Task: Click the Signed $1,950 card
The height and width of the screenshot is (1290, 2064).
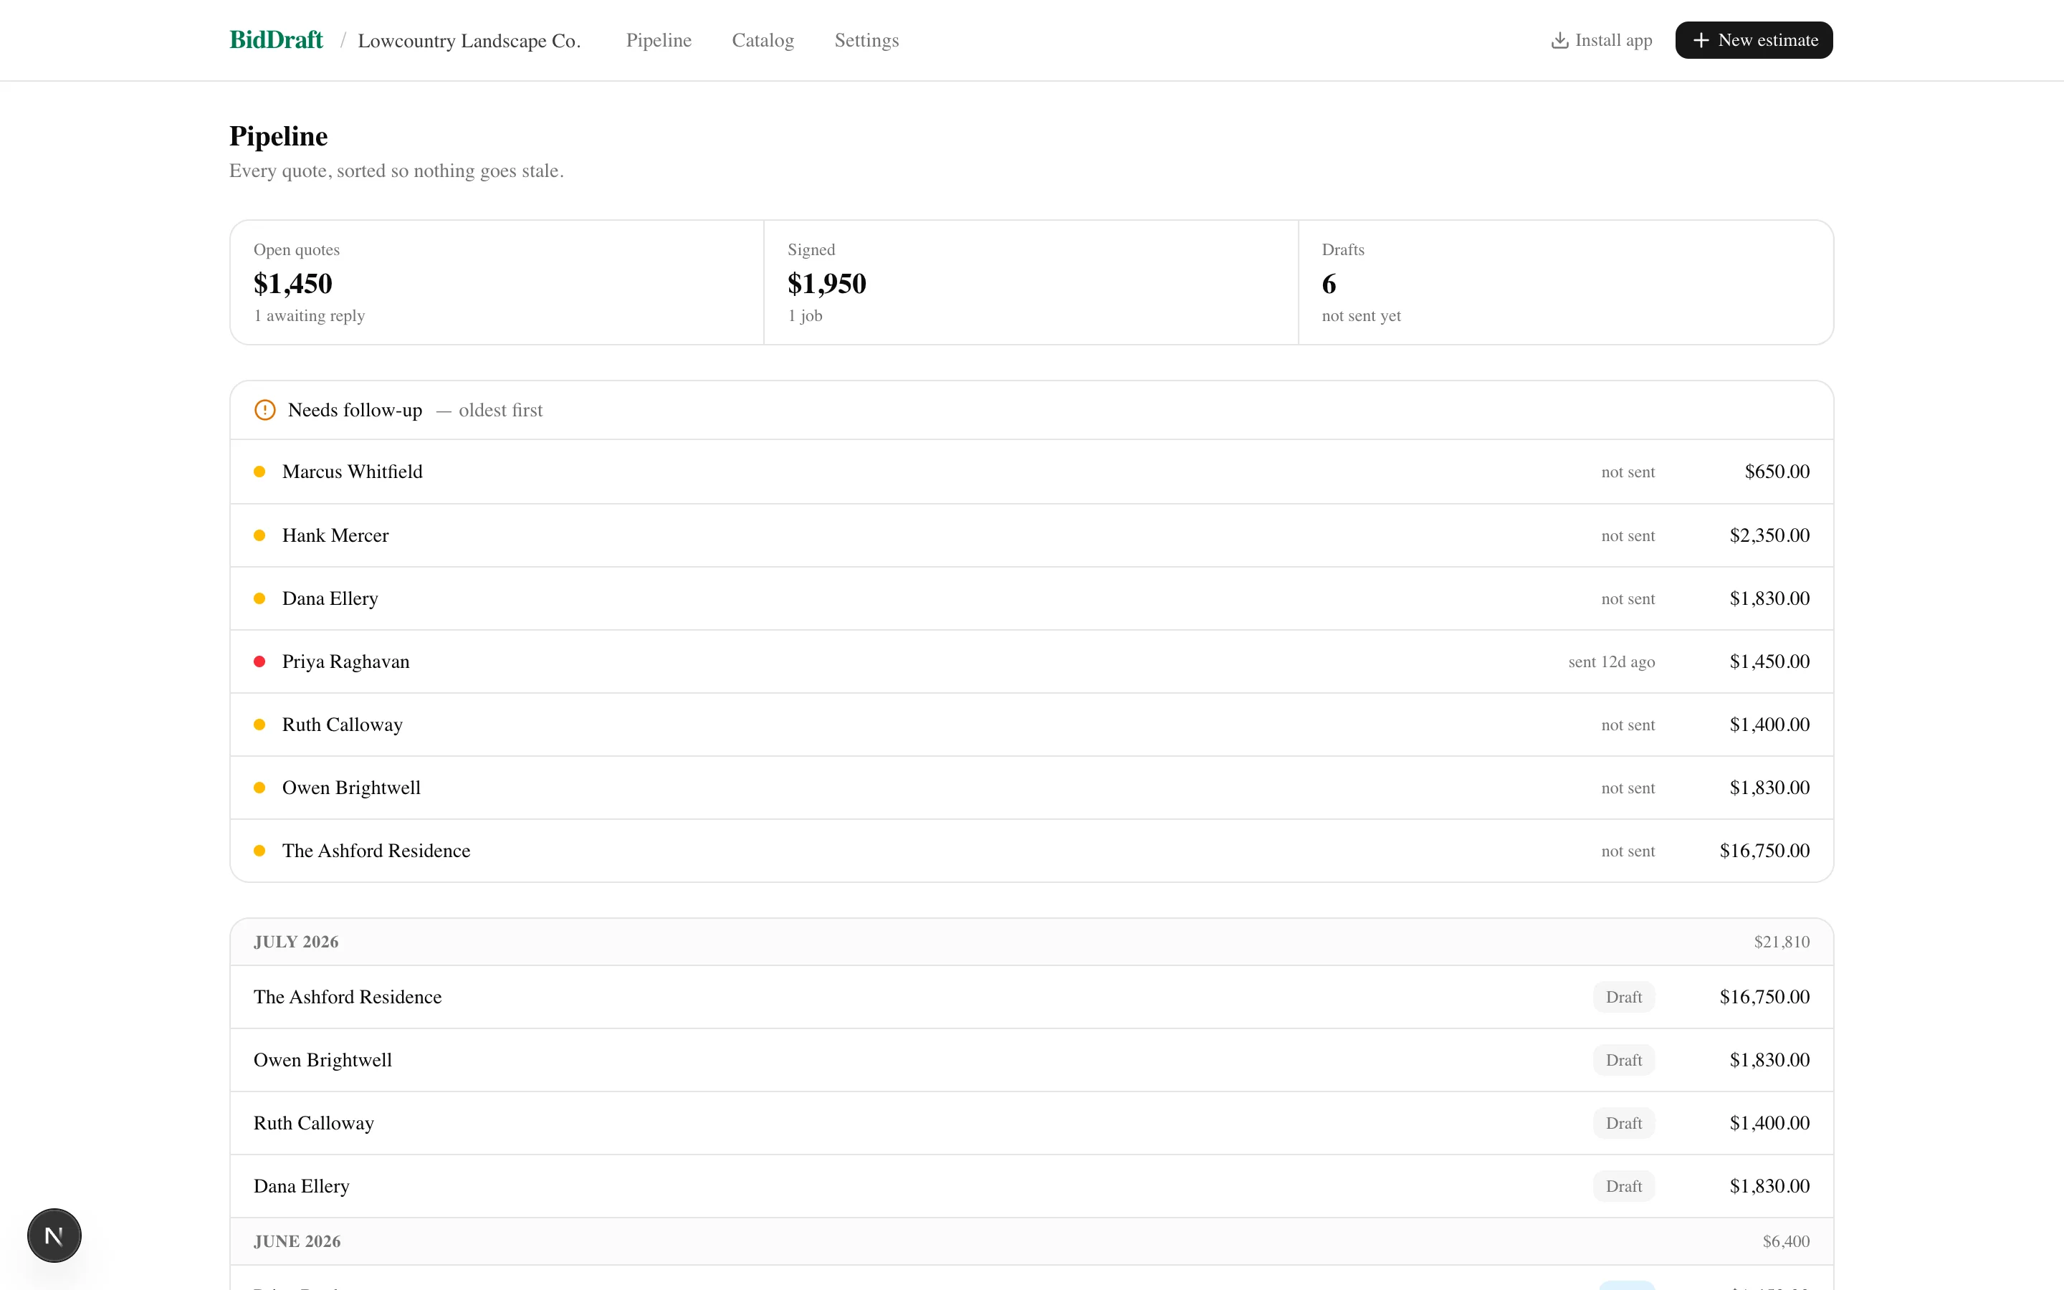Action: (1031, 282)
